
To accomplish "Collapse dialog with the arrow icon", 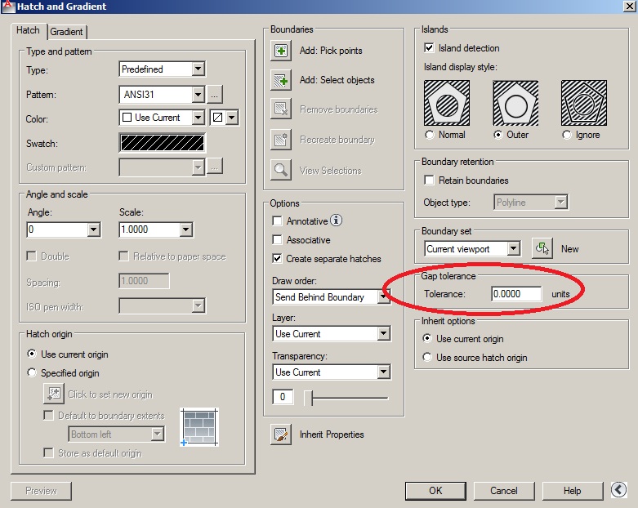I will [x=619, y=490].
